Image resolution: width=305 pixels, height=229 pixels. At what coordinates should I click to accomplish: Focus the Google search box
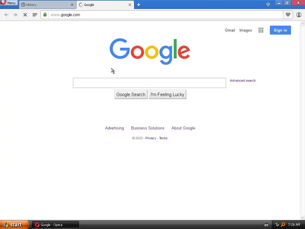(150, 83)
